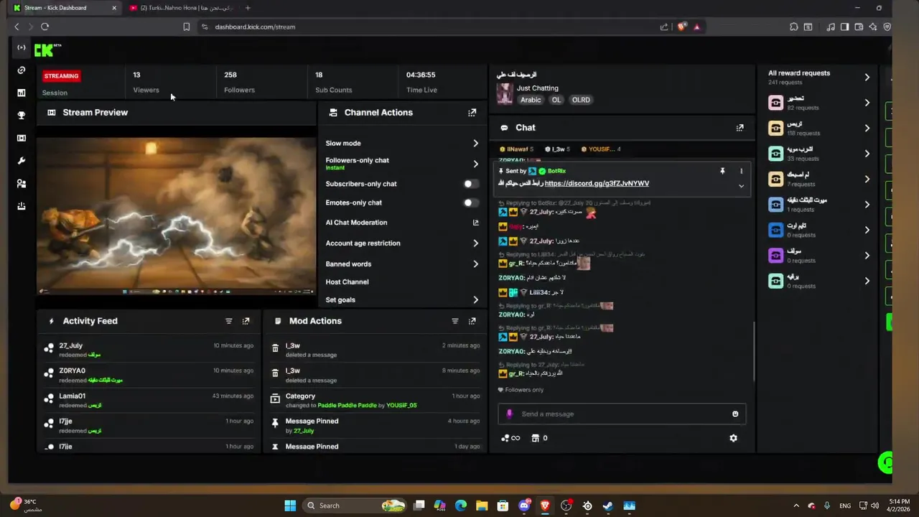Reload the page with browser refresh icon
Screen dimensions: 919x517
coord(45,27)
